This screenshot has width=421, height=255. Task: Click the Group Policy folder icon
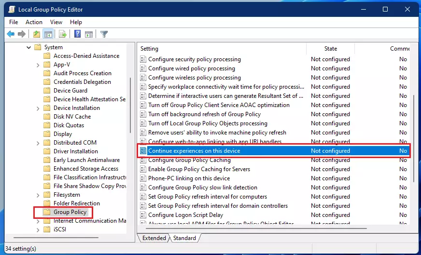47,212
